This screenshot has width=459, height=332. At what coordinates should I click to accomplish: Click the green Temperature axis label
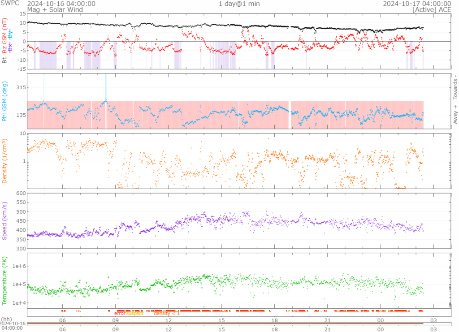coord(4,280)
